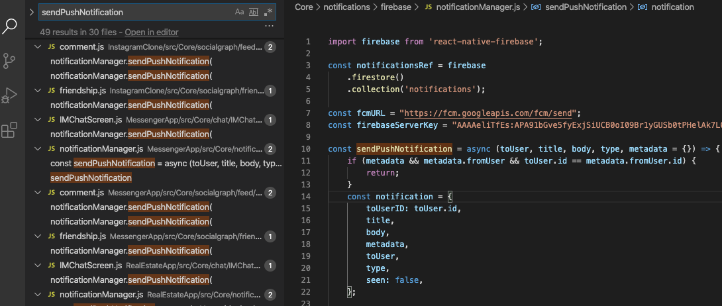Expand the Replace field with the chevron
722x306 pixels.
coord(30,12)
